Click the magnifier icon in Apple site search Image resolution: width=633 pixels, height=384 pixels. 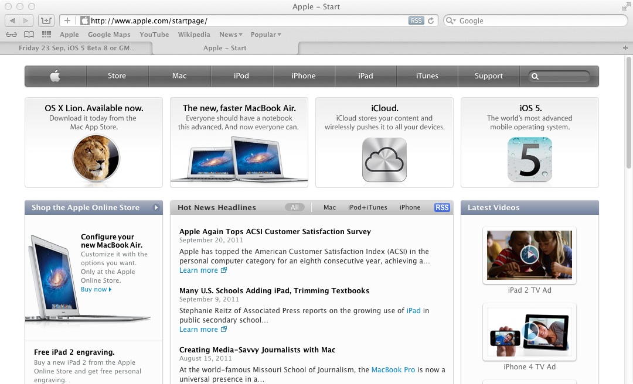535,76
